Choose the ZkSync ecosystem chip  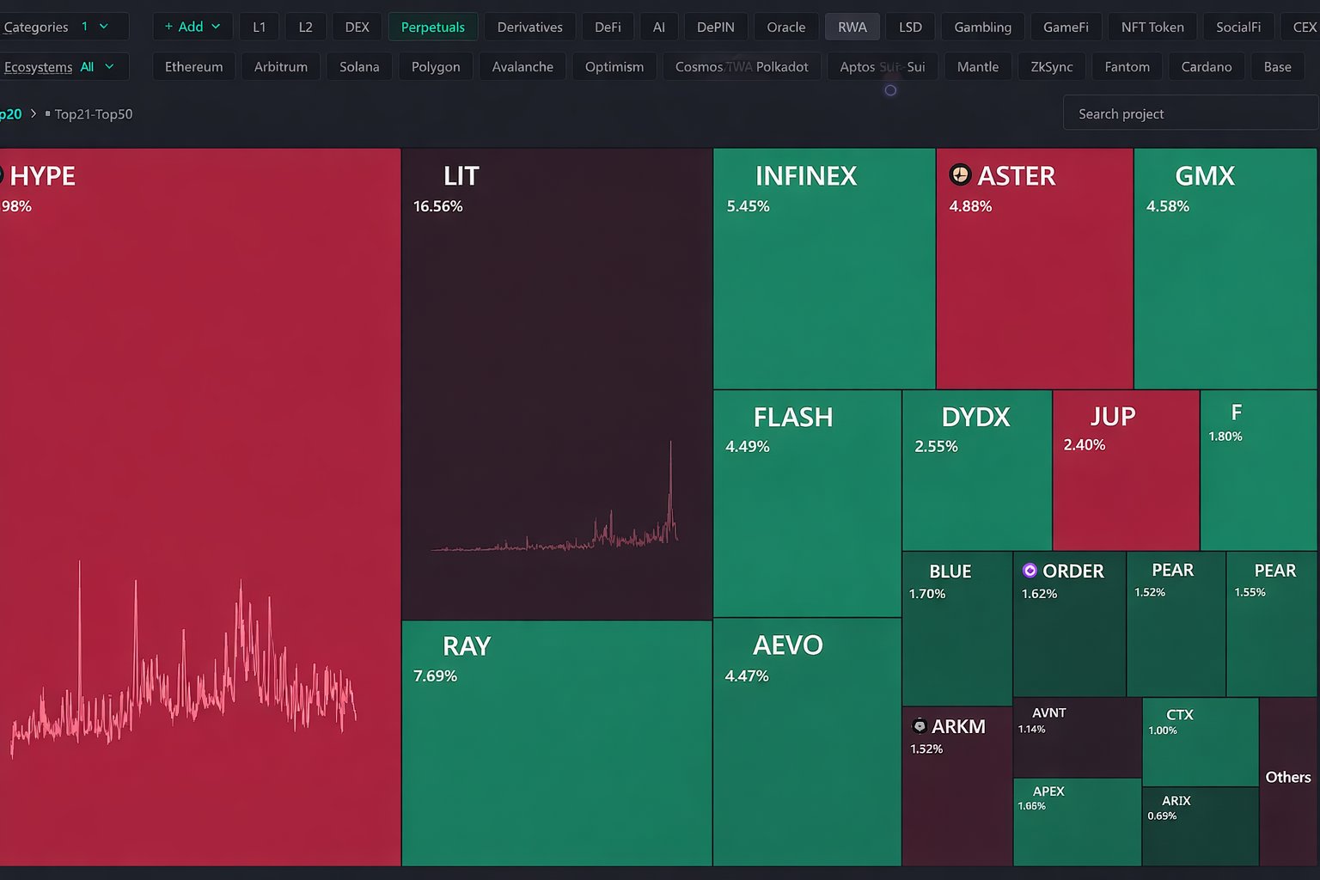click(x=1052, y=66)
